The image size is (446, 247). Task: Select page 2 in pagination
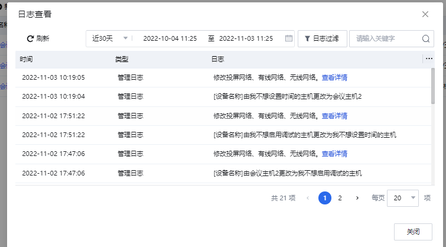[x=340, y=198]
